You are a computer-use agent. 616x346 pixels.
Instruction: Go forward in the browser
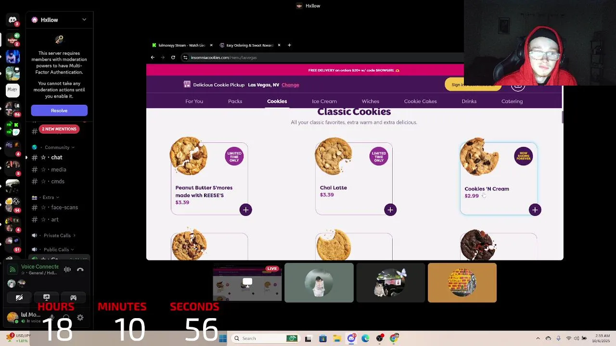coord(163,58)
